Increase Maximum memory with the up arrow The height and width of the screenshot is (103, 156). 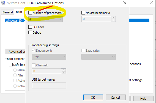113,18
